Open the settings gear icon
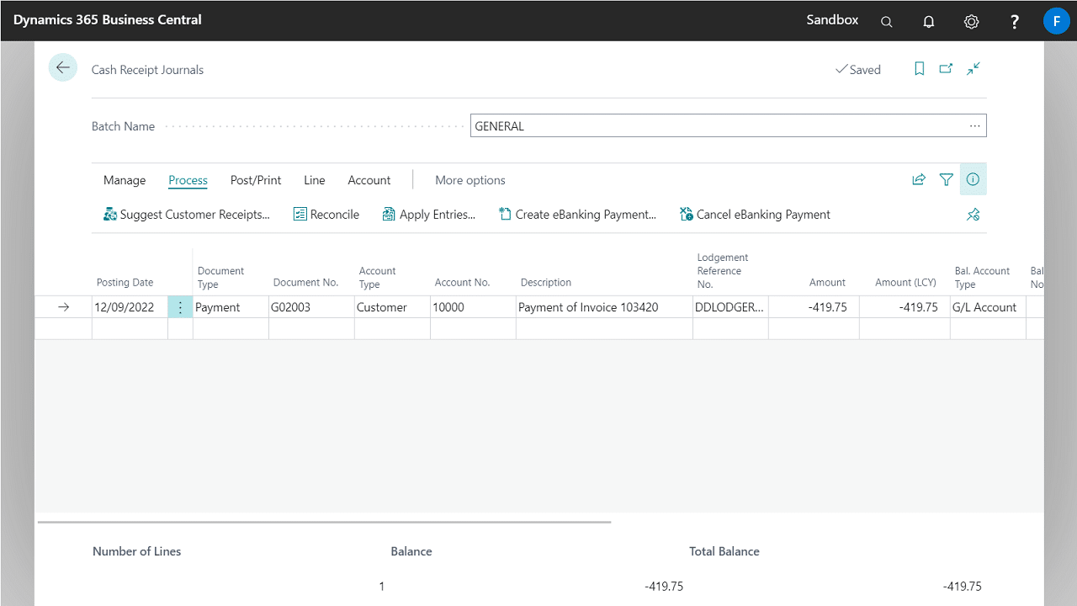Image resolution: width=1077 pixels, height=606 pixels. 971,22
